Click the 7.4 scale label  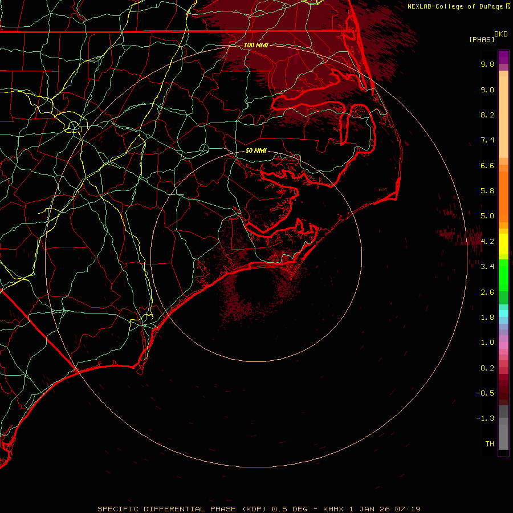(x=487, y=140)
